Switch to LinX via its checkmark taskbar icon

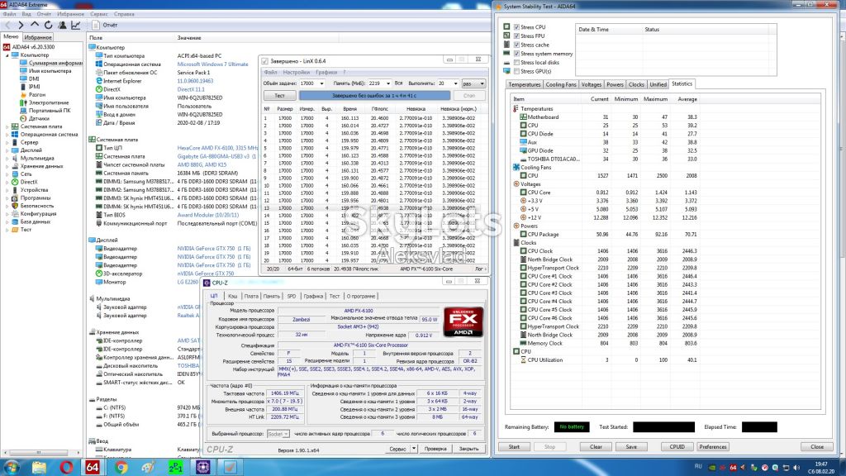pyautogui.click(x=231, y=467)
